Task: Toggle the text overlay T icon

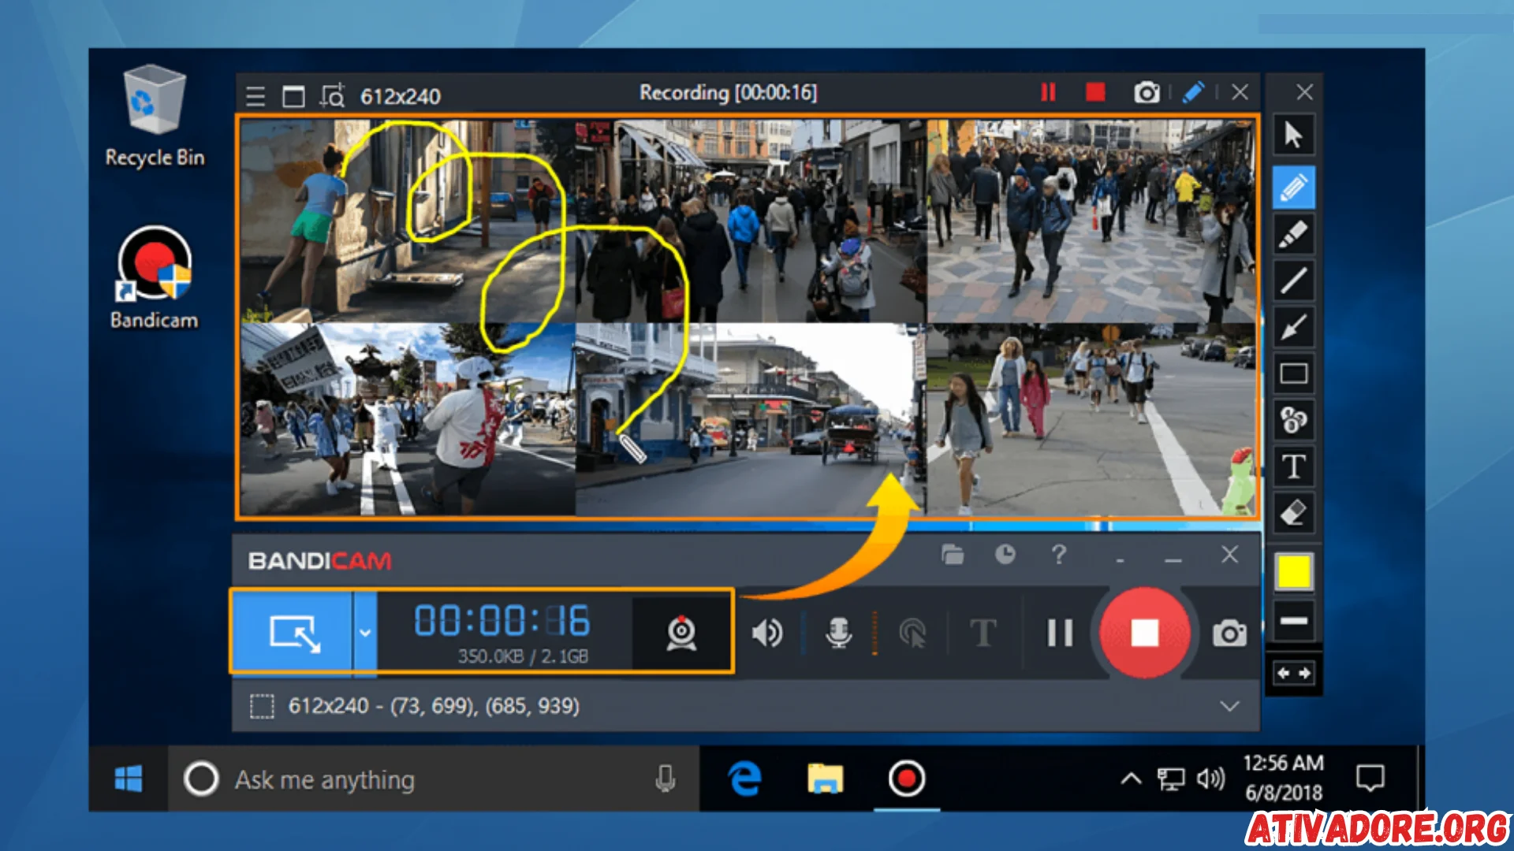Action: pyautogui.click(x=983, y=633)
